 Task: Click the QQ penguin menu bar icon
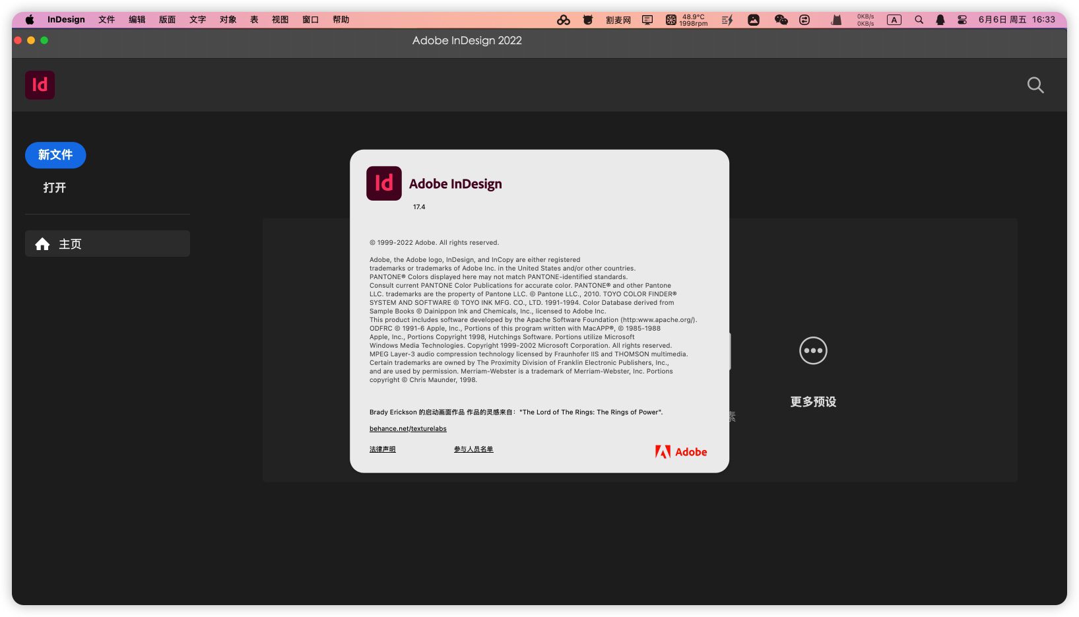pos(940,20)
